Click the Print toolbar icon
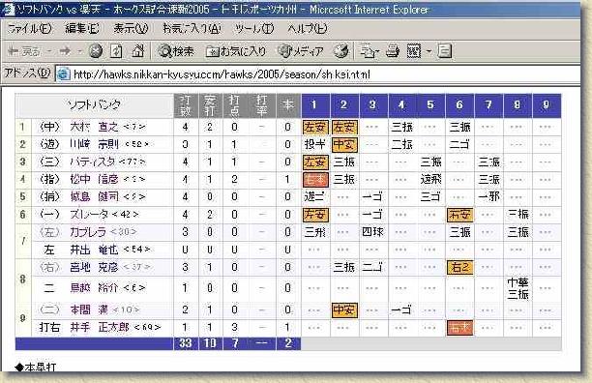Image resolution: width=592 pixels, height=383 pixels. point(393,51)
